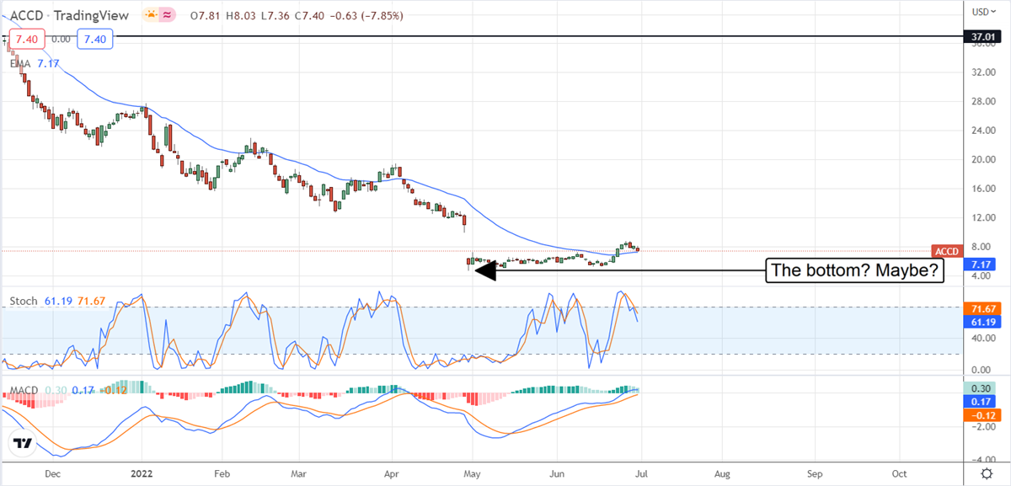Click the blue 7.17 EMA axis tag
This screenshot has width=1011, height=486.
pos(980,264)
